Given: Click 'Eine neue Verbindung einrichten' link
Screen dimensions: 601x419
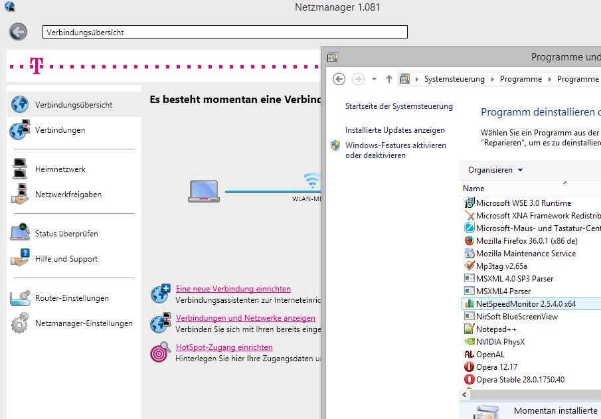Looking at the screenshot, I should point(233,289).
